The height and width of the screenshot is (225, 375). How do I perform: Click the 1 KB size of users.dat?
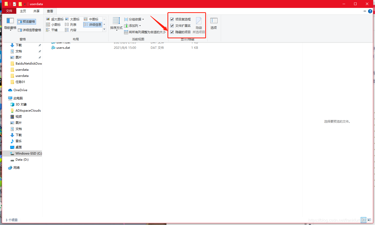pyautogui.click(x=195, y=48)
